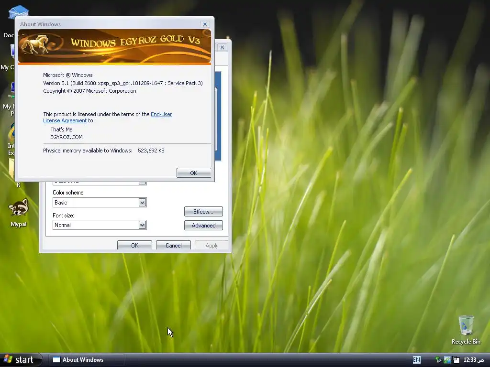Image resolution: width=490 pixels, height=367 pixels.
Task: Click OK in the display properties window
Action: [134, 245]
